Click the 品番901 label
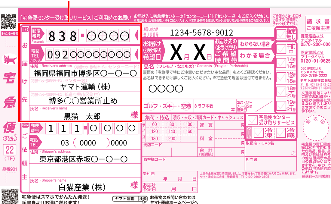Viewport: 331px width, 204px height. pos(10,169)
